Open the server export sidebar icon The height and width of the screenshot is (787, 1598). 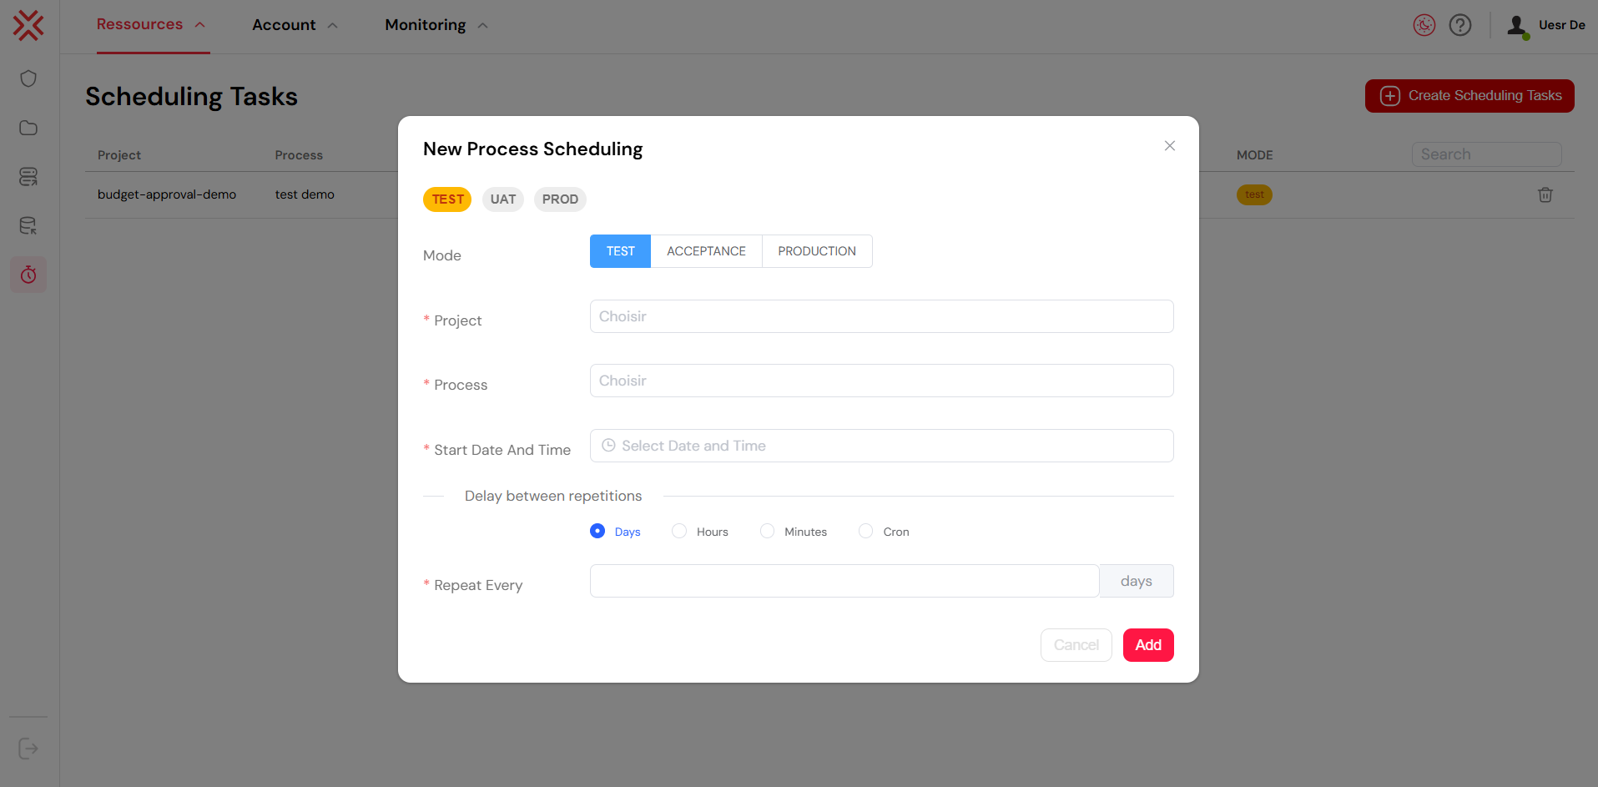coord(28,177)
